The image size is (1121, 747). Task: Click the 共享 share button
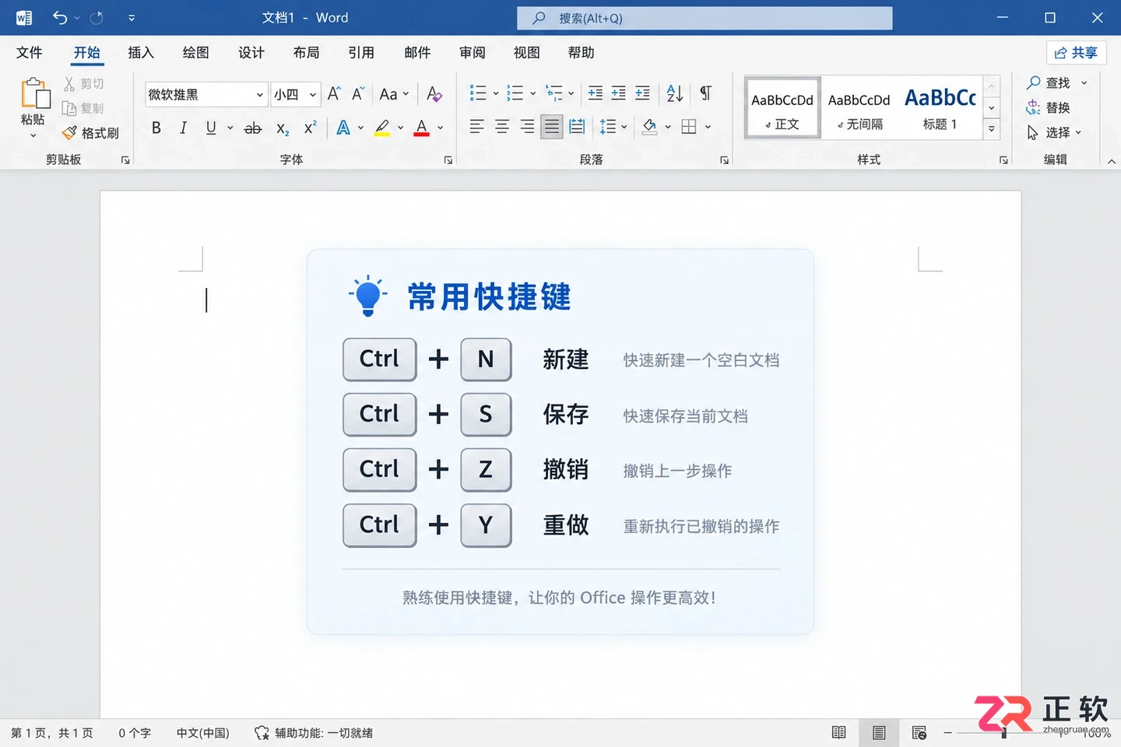point(1076,52)
